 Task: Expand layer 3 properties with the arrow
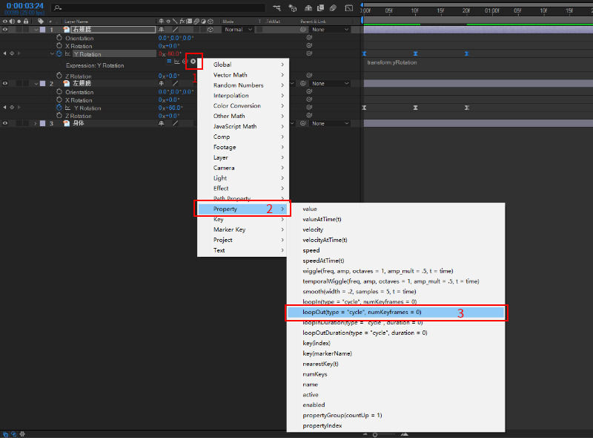[x=36, y=123]
